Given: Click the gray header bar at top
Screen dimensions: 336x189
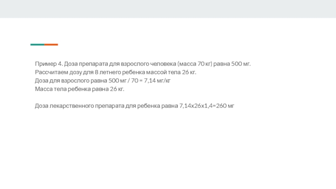Looking at the screenshot, I should 168,9.
